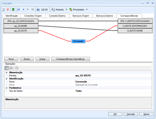Screen dimensions: 156x119
Task: Click the Tipo de Dados property label
Action: tap(16, 91)
